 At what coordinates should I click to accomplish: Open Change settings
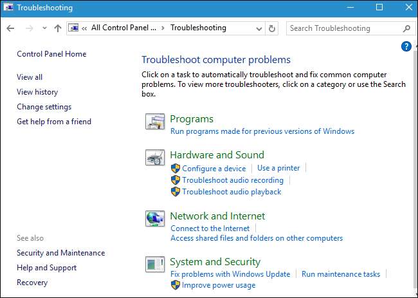click(44, 107)
